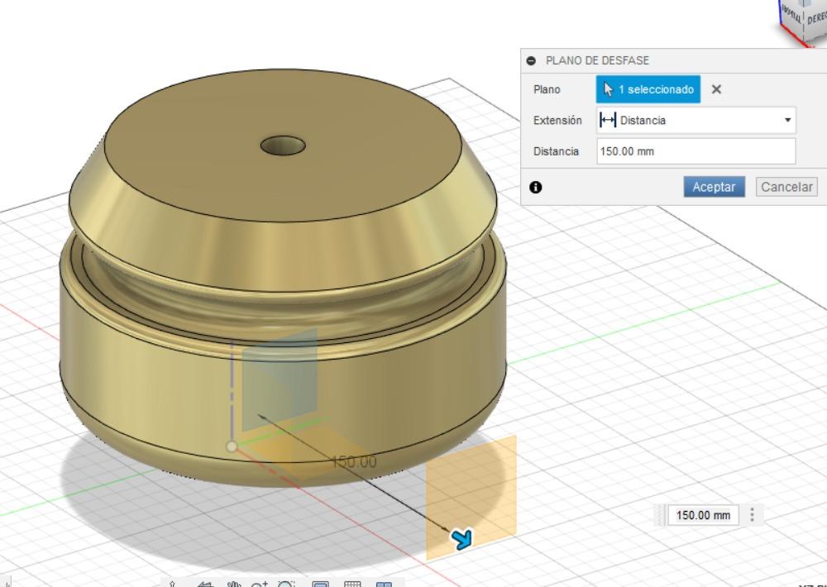The image size is (827, 587).
Task: Click the grip handle beside floating input
Action: pos(659,515)
